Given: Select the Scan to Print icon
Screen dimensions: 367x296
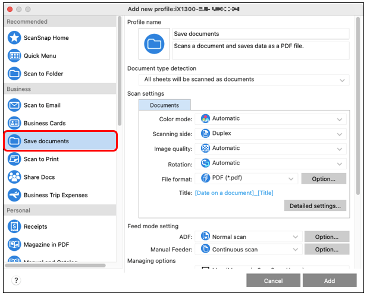Looking at the screenshot, I should pyautogui.click(x=14, y=159).
